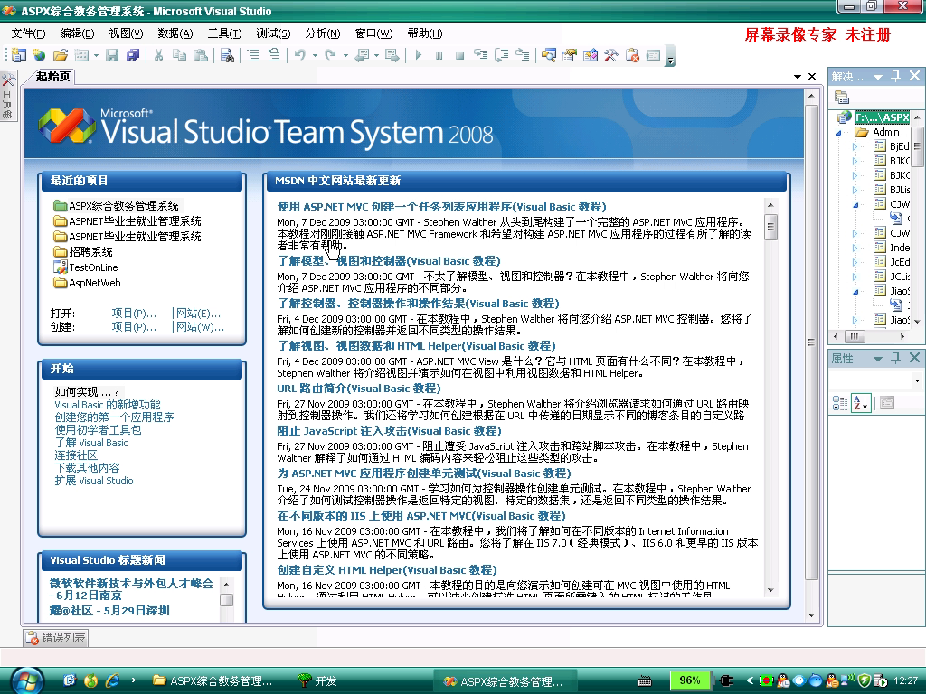Click the Comment out lines toolbar icon
Screen dimensions: 926x694
pos(253,55)
